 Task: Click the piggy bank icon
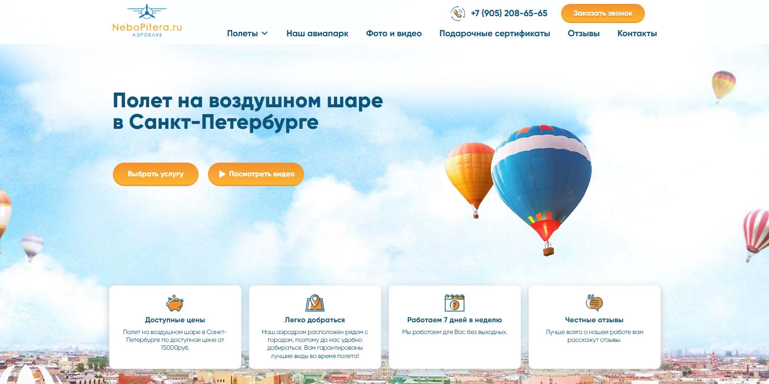point(175,303)
